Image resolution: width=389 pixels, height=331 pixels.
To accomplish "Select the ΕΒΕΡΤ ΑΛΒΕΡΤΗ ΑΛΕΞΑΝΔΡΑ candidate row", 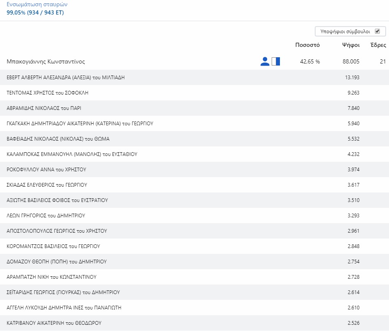I will point(66,78).
